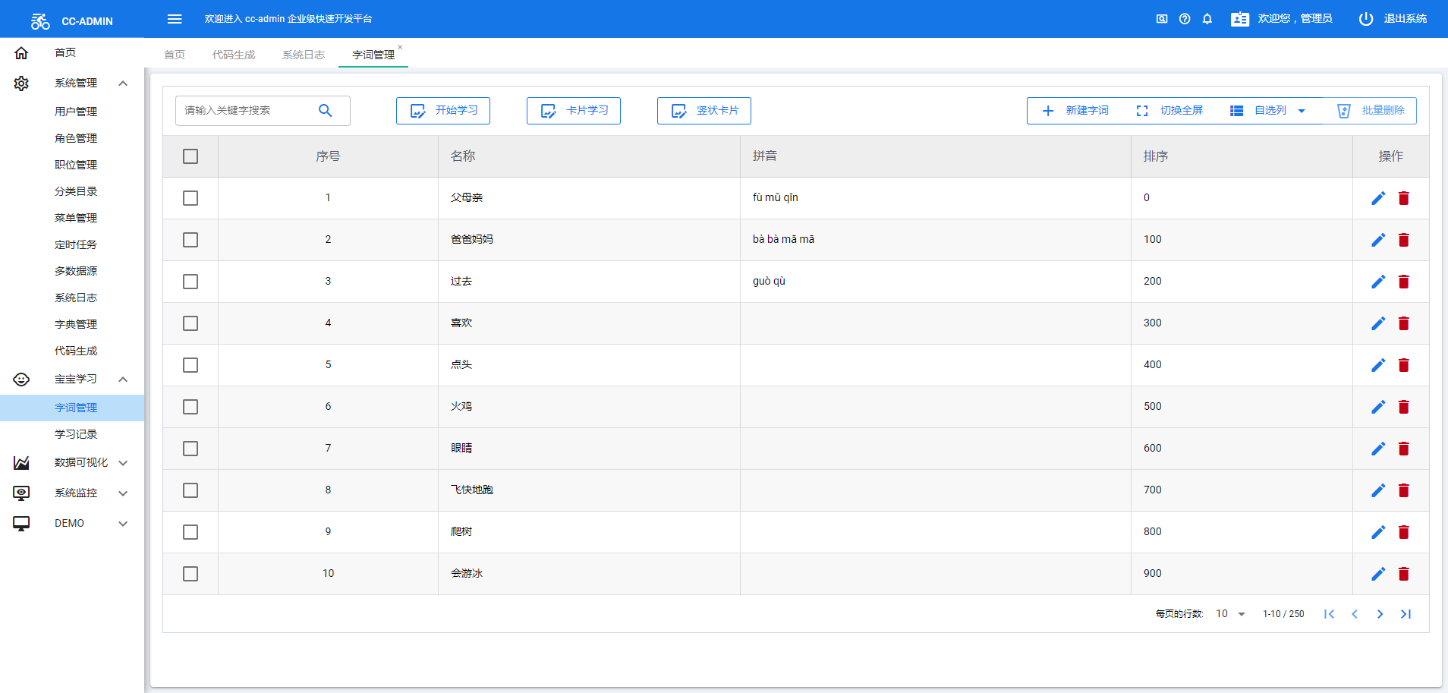Click the 竖状卡片 button

coord(704,111)
